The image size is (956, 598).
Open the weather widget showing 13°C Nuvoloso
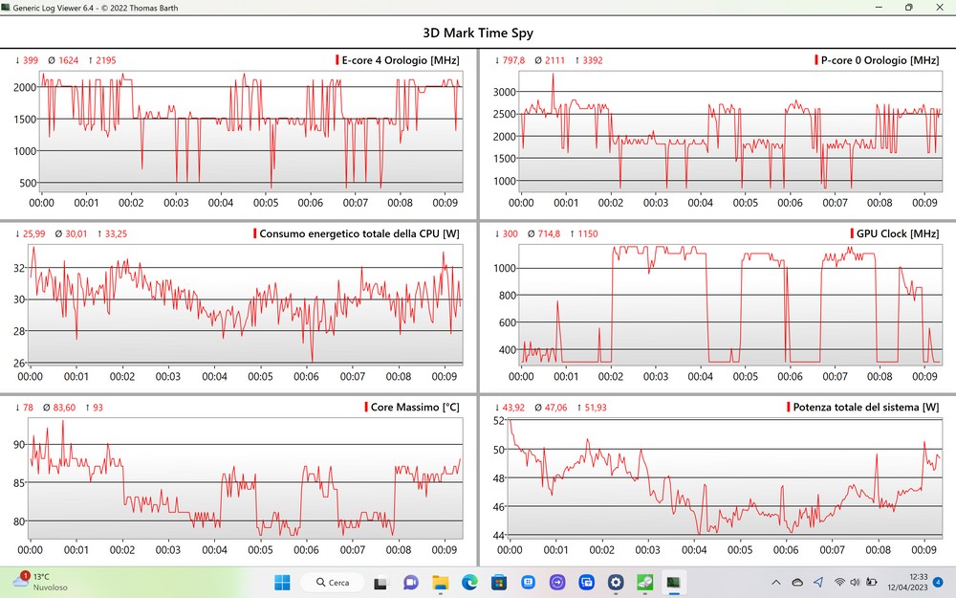(40, 582)
